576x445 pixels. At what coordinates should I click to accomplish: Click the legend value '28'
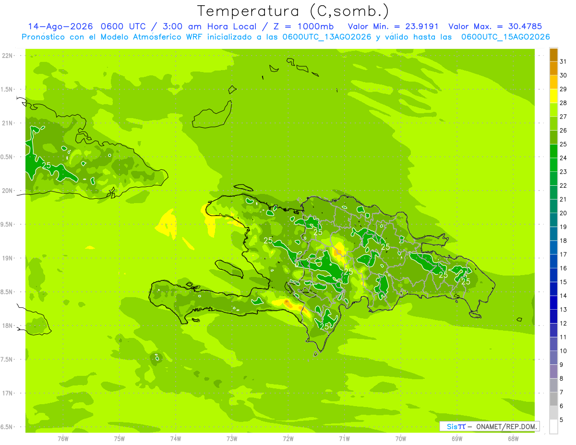(564, 103)
